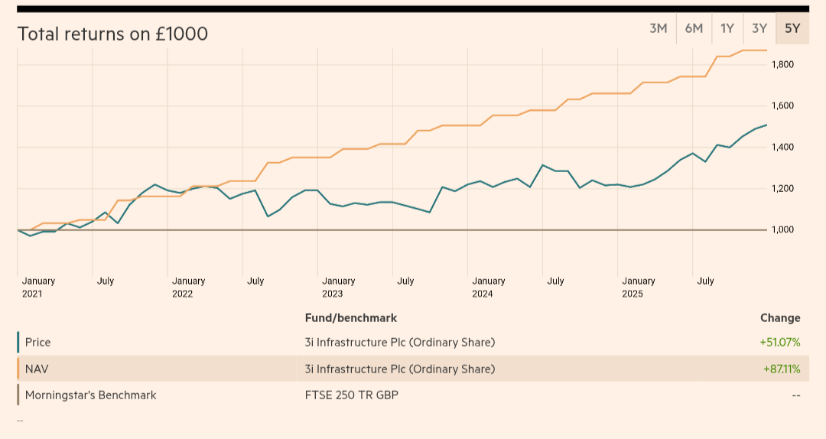
Task: Click the fund name in the NAV row
Action: (400, 369)
